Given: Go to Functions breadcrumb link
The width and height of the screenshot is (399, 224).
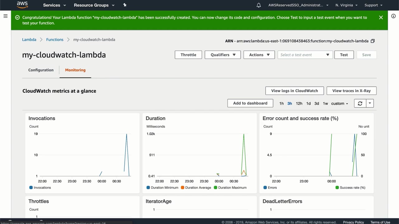Looking at the screenshot, I should tap(55, 40).
